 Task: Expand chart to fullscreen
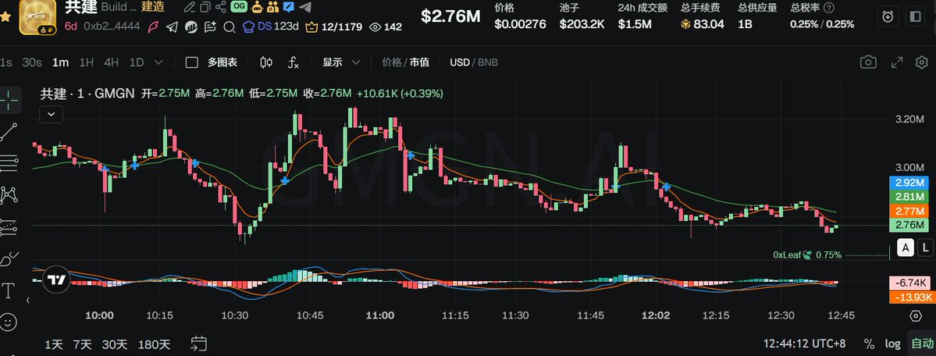click(x=897, y=62)
